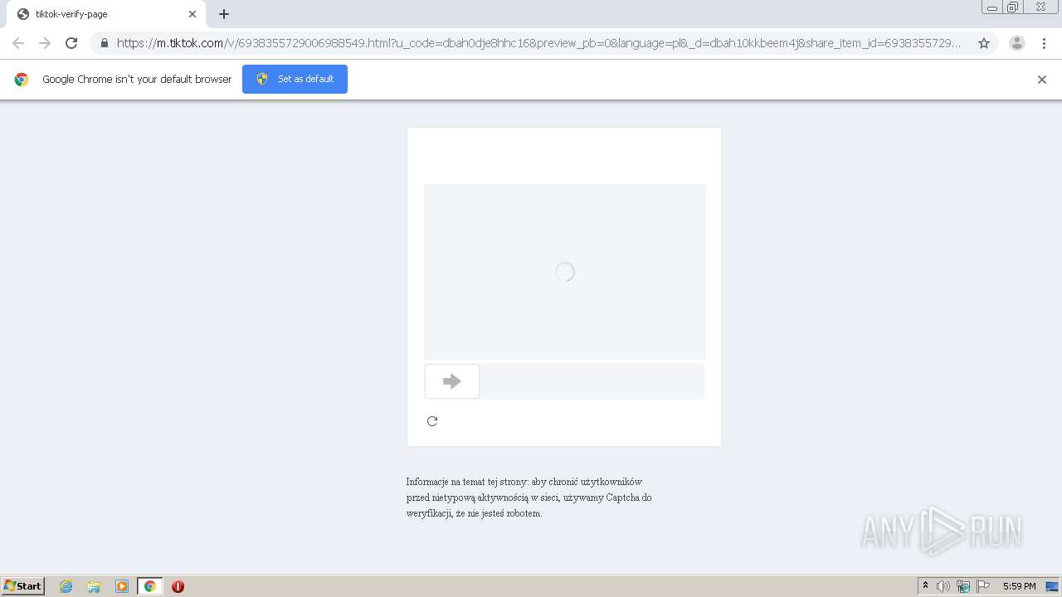The image size is (1062, 597).
Task: Click the show desktop button
Action: click(1052, 586)
